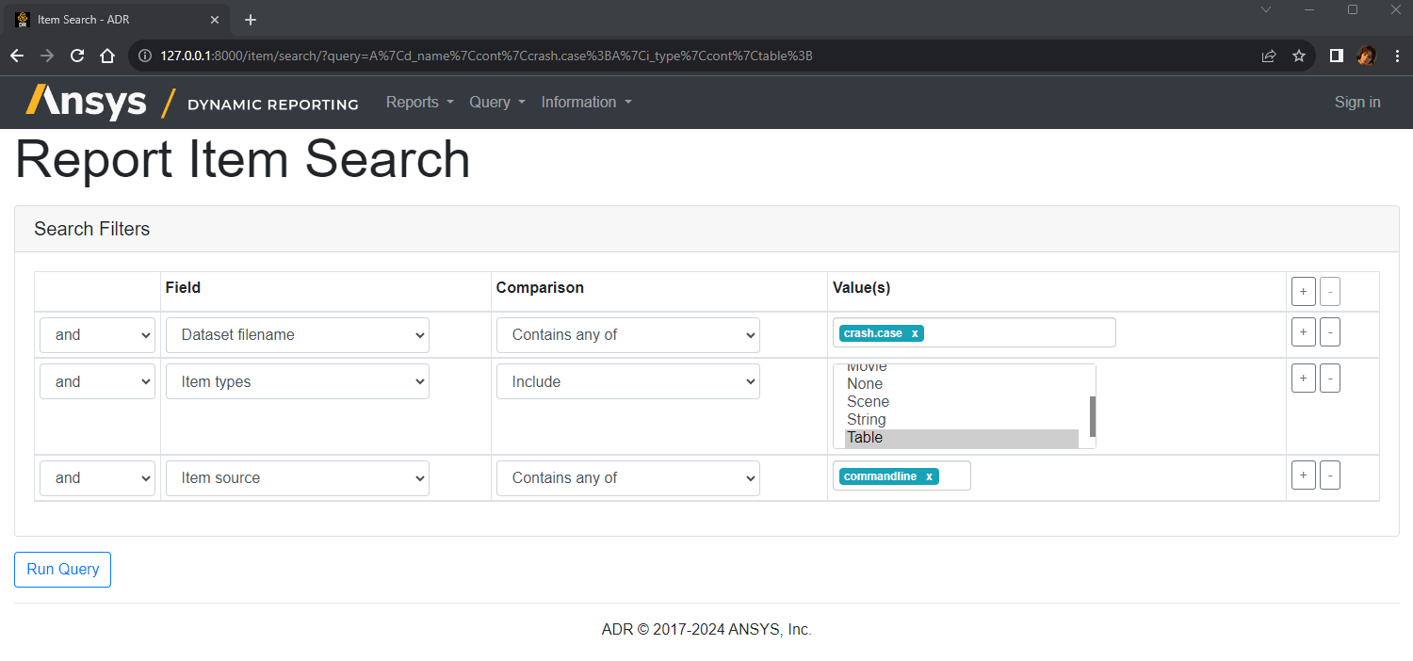The image size is (1413, 661).
Task: Open the Dataset filename field dropdown
Action: click(x=298, y=335)
